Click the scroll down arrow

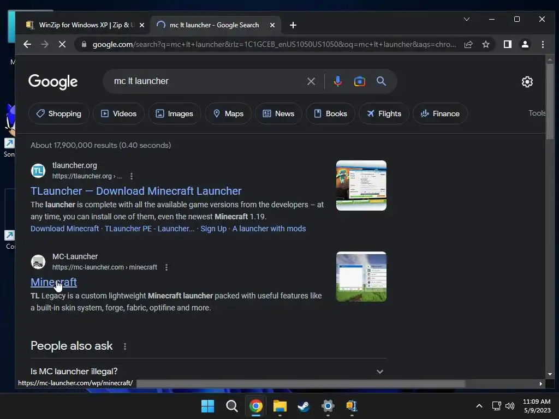coord(550,374)
